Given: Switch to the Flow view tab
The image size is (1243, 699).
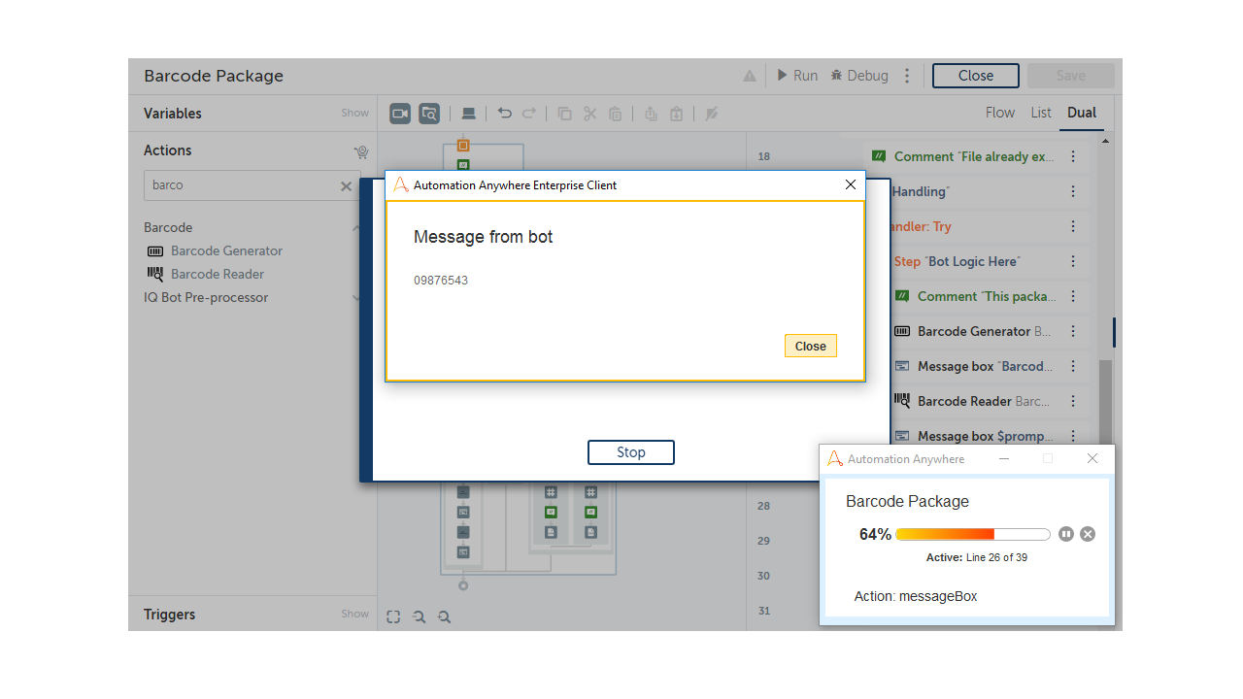Looking at the screenshot, I should point(1000,113).
